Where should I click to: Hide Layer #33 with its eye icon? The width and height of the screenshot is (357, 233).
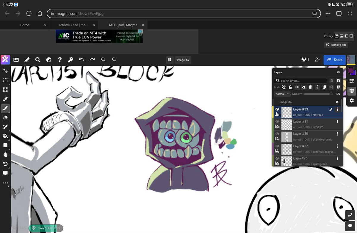tap(277, 109)
